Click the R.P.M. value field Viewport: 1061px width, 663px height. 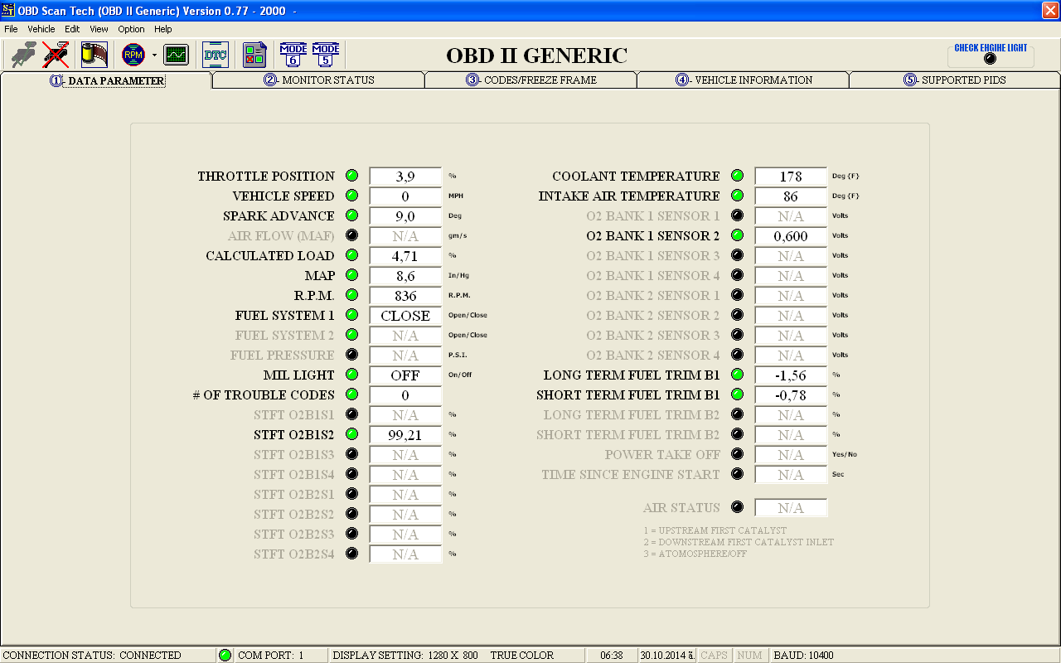click(405, 296)
